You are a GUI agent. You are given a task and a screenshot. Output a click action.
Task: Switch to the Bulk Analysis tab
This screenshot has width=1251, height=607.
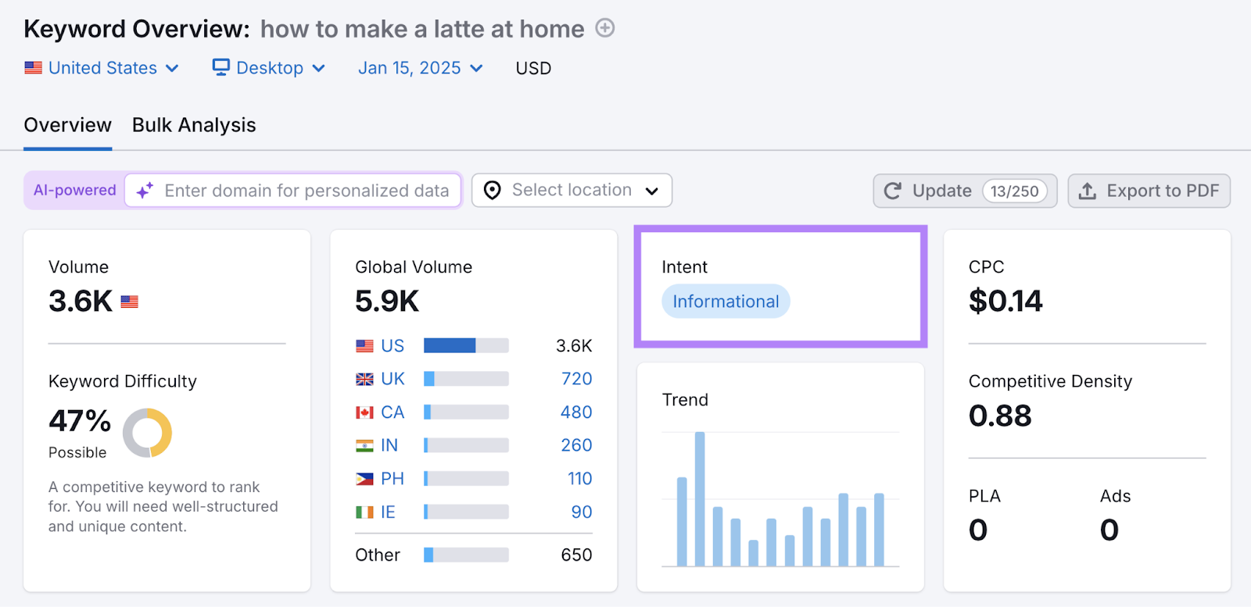pyautogui.click(x=194, y=125)
